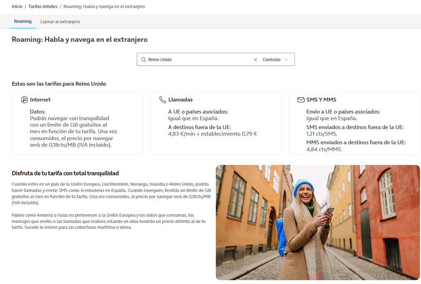Click the chevron arrow beside Contrato
Screen dimensions: 421x284
click(286, 60)
